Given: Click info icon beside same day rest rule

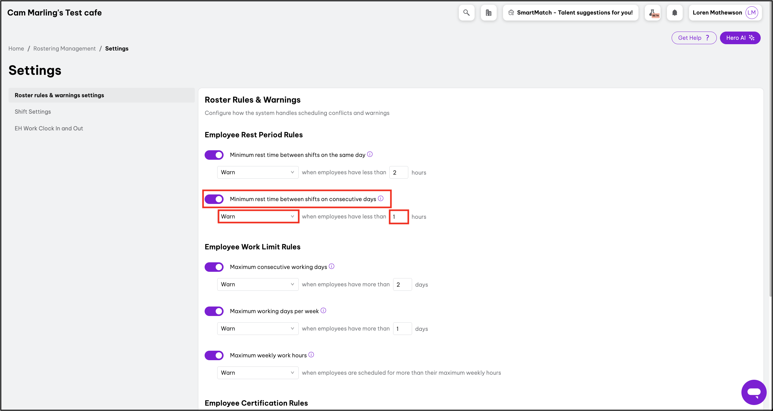Looking at the screenshot, I should click(x=370, y=154).
